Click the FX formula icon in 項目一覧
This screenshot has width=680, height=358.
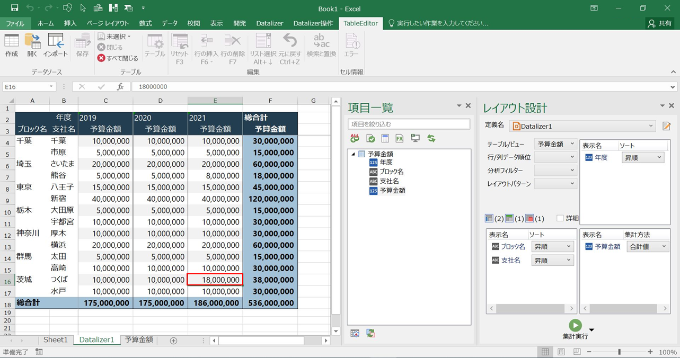(400, 138)
